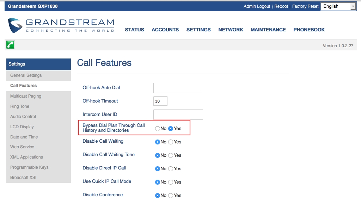Click the green phone handset icon
The height and width of the screenshot is (204, 361).
pyautogui.click(x=10, y=45)
